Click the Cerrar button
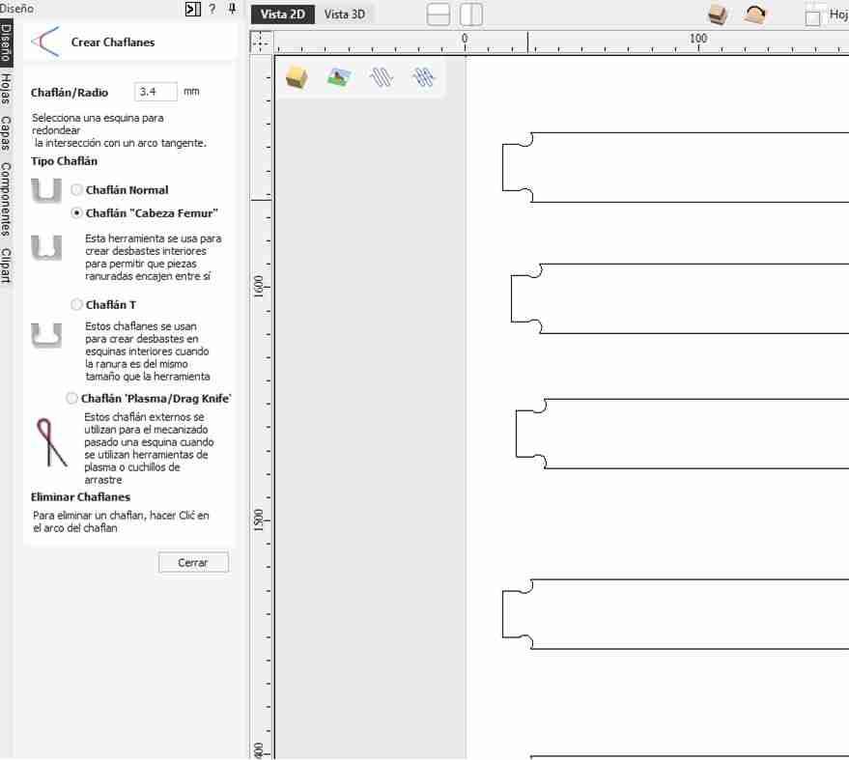The height and width of the screenshot is (760, 849). 193,562
